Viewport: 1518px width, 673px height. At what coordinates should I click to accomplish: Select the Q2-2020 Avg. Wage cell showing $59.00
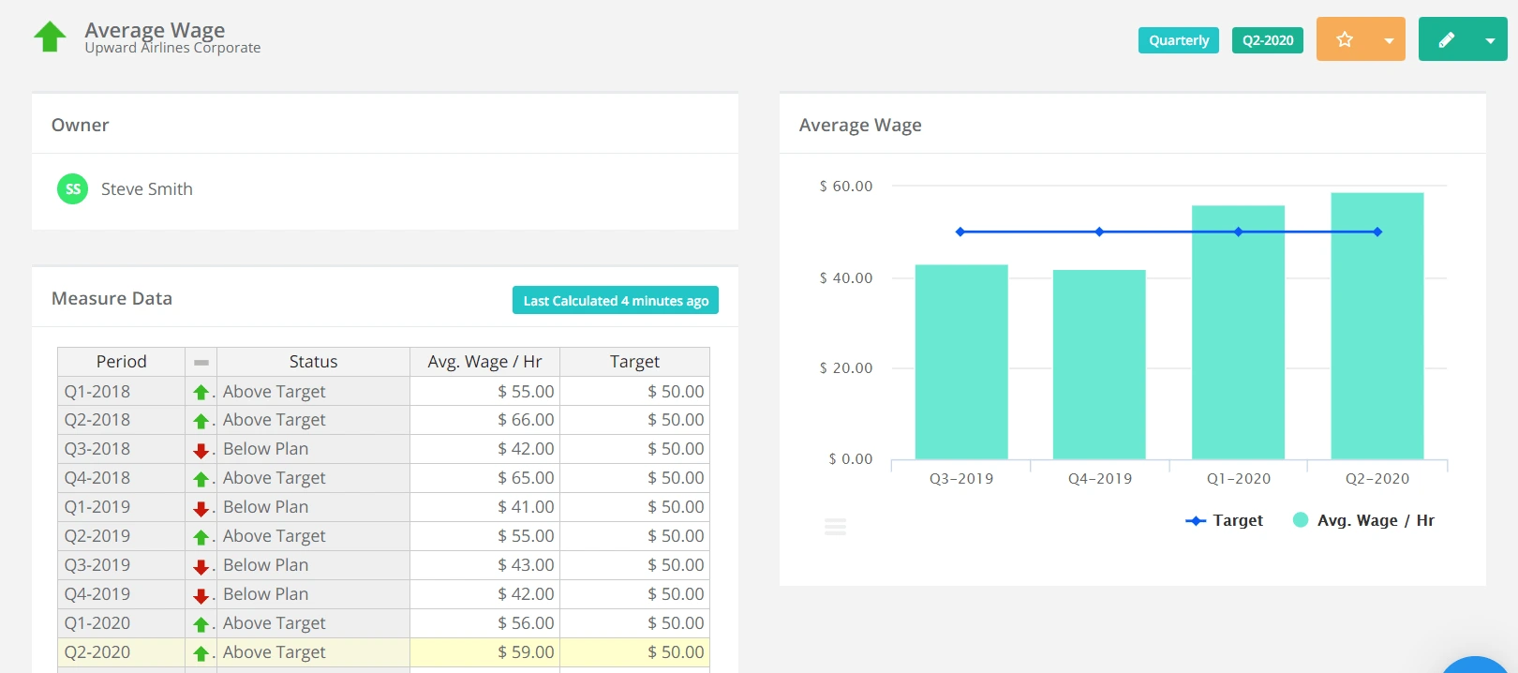click(x=484, y=652)
